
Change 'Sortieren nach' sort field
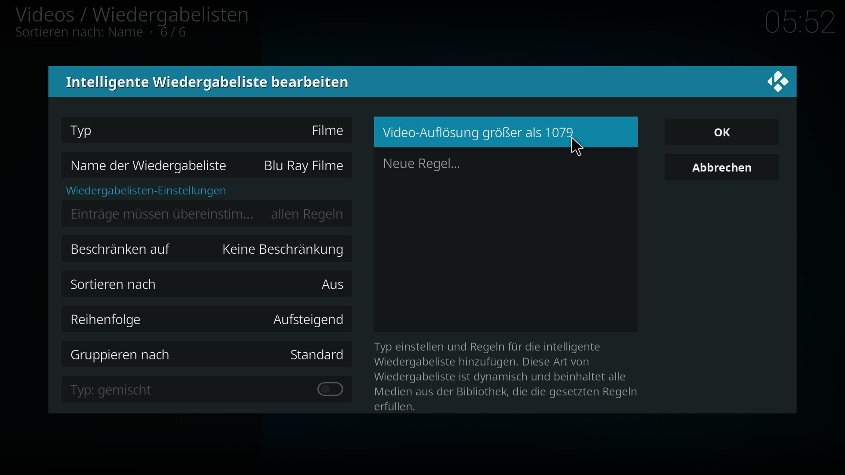click(x=207, y=284)
